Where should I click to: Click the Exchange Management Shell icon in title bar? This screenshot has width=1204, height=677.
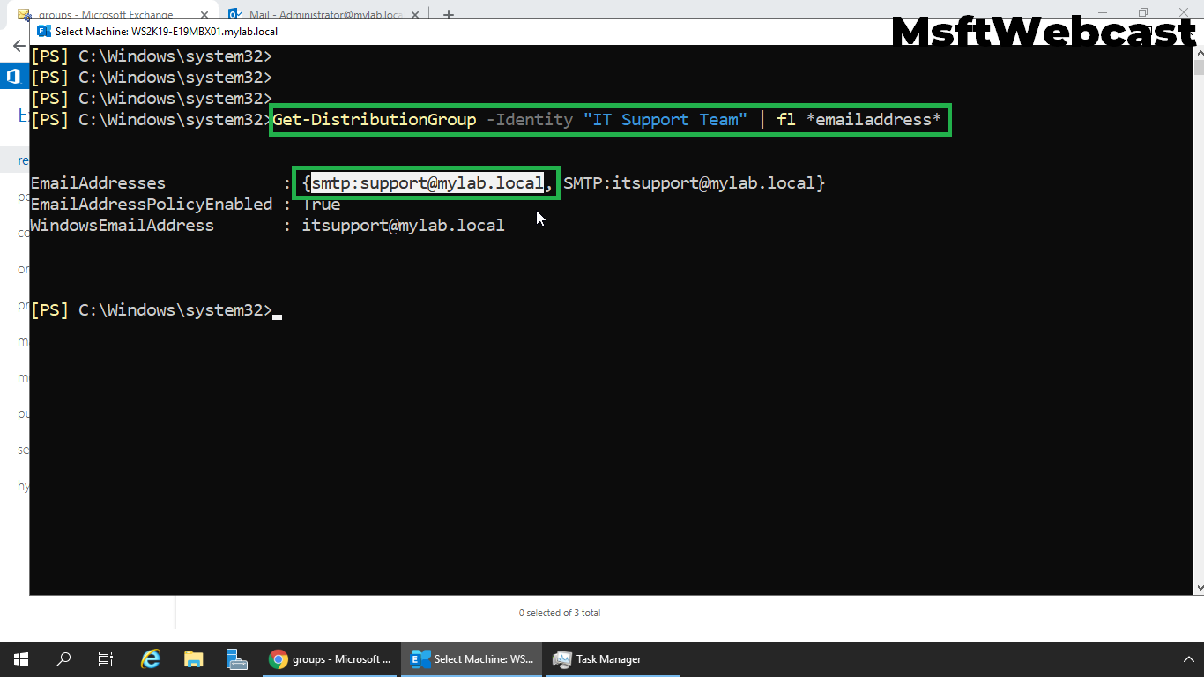pos(43,31)
